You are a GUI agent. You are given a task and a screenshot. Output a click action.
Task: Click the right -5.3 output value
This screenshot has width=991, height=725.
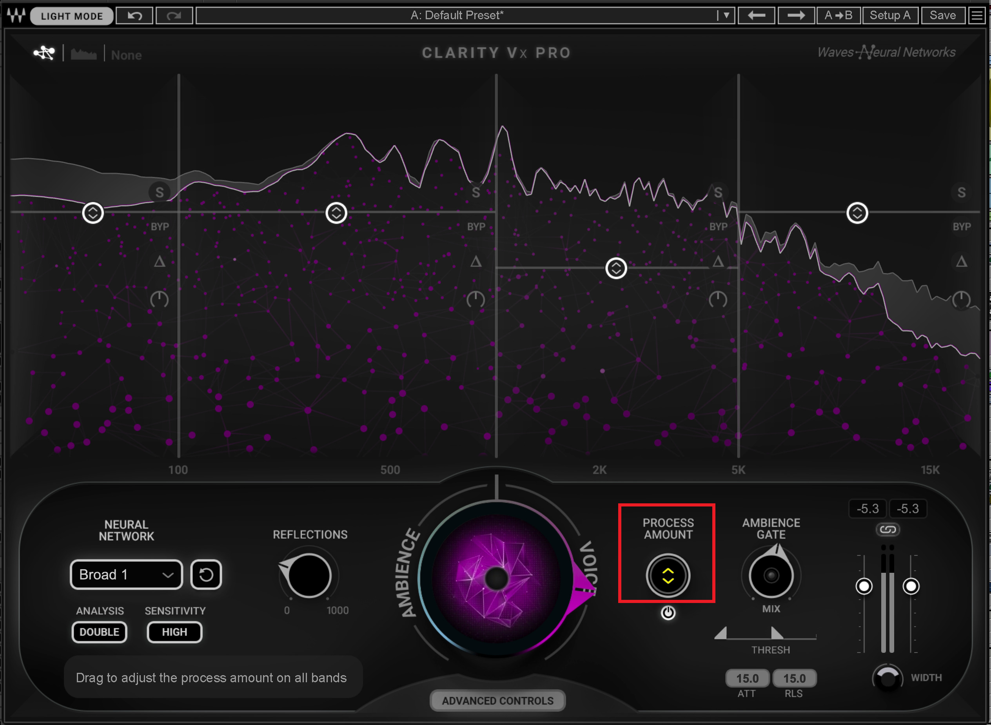pyautogui.click(x=908, y=509)
